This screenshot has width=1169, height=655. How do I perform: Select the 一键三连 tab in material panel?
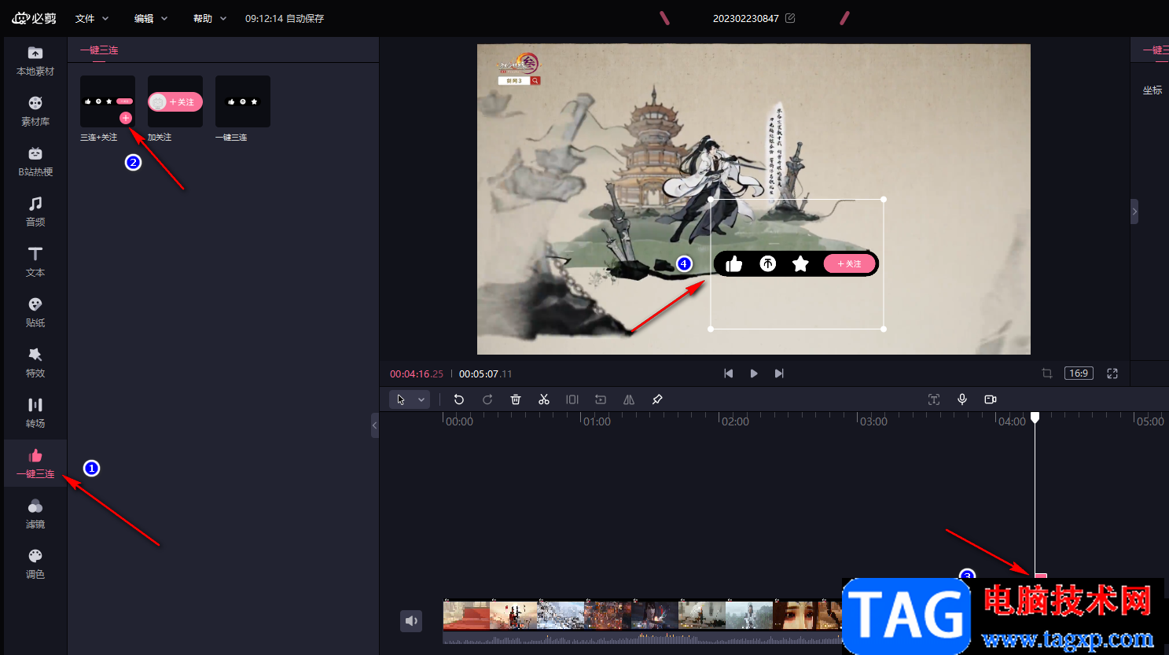pyautogui.click(x=99, y=50)
